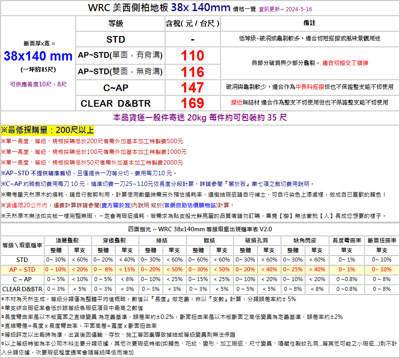Click the red price 147 for C~AP
The height and width of the screenshot is (358, 400).
pyautogui.click(x=192, y=88)
